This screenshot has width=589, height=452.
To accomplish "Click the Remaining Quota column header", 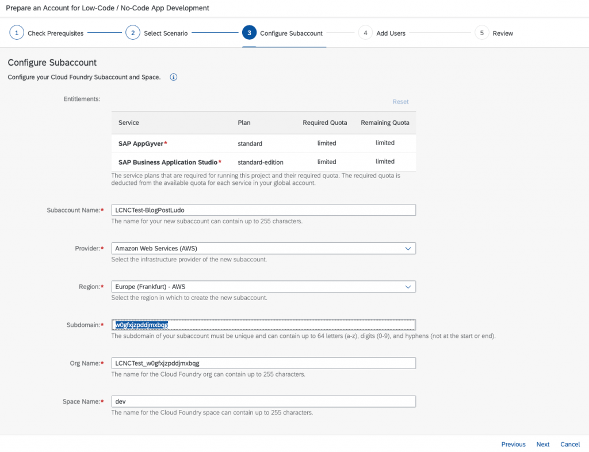I will pyautogui.click(x=385, y=123).
